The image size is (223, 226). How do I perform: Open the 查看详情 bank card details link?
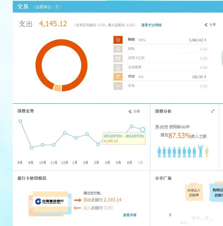coord(130,215)
